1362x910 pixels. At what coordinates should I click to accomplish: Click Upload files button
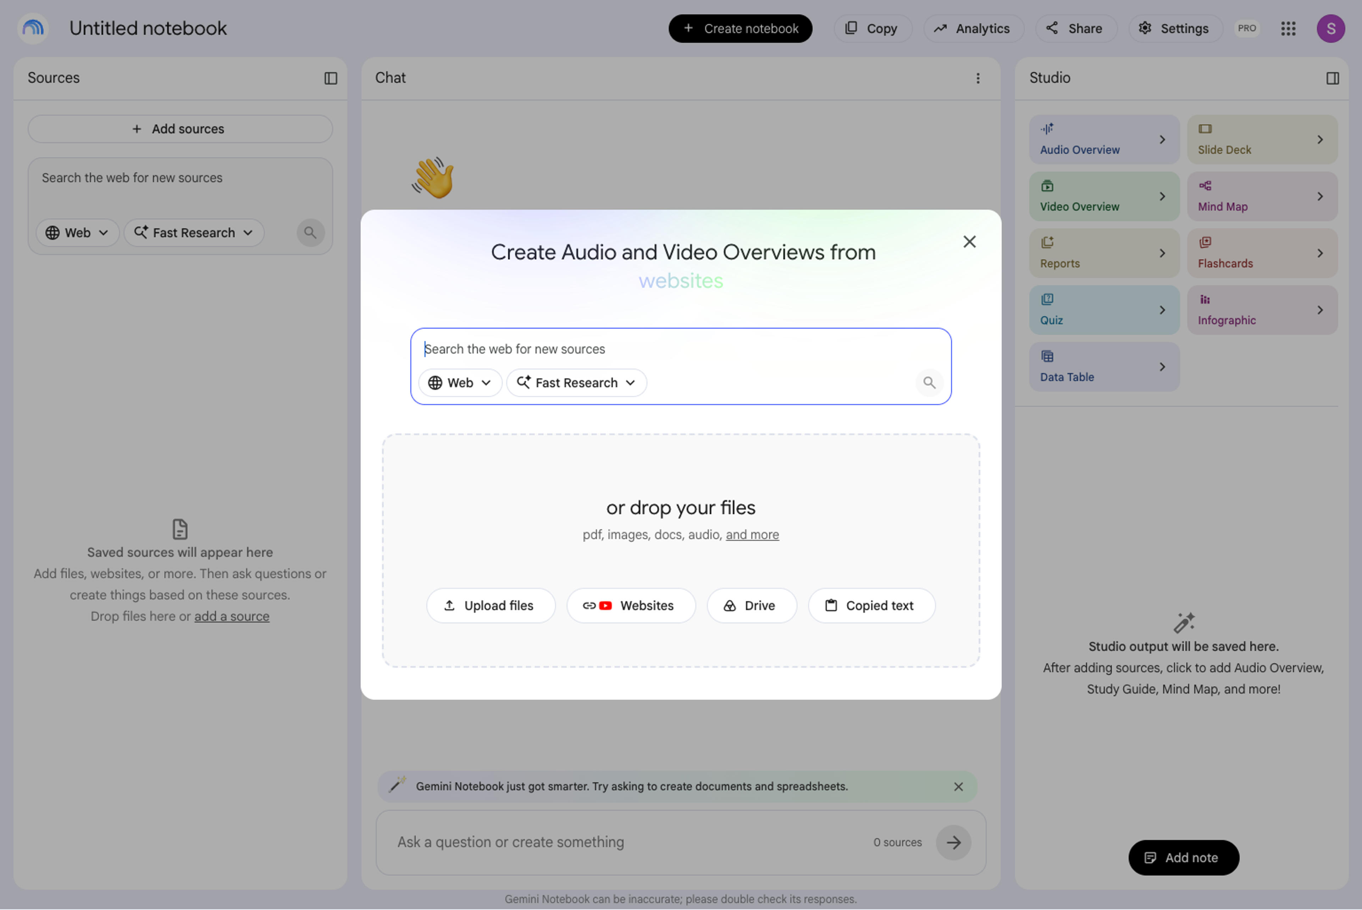[491, 606]
